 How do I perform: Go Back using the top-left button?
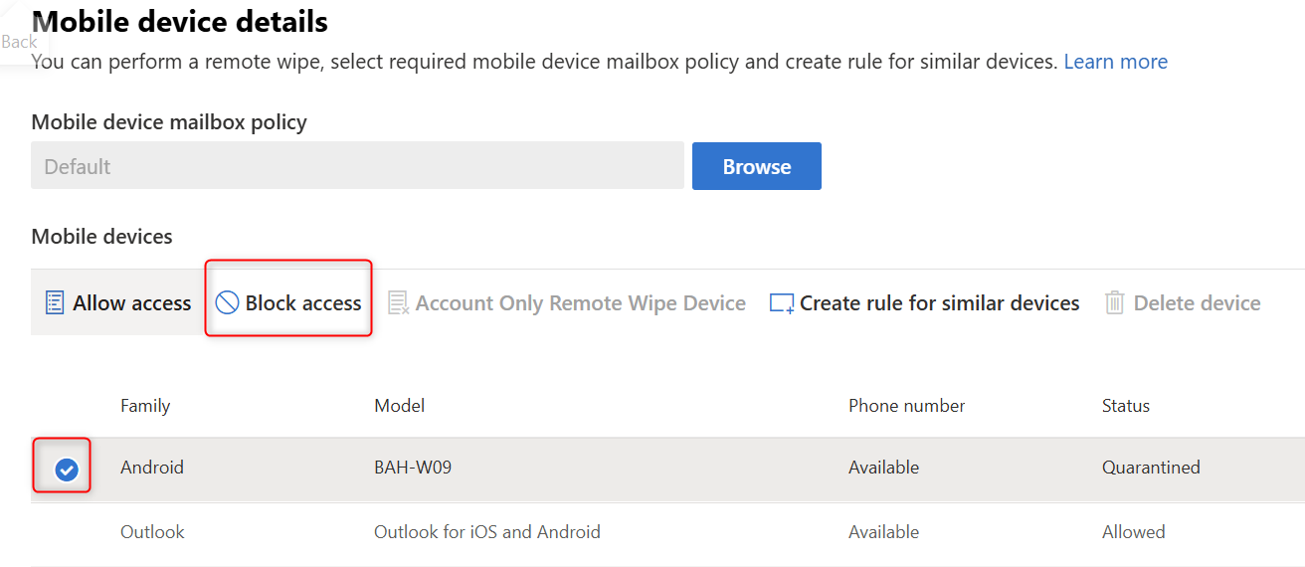pos(19,42)
